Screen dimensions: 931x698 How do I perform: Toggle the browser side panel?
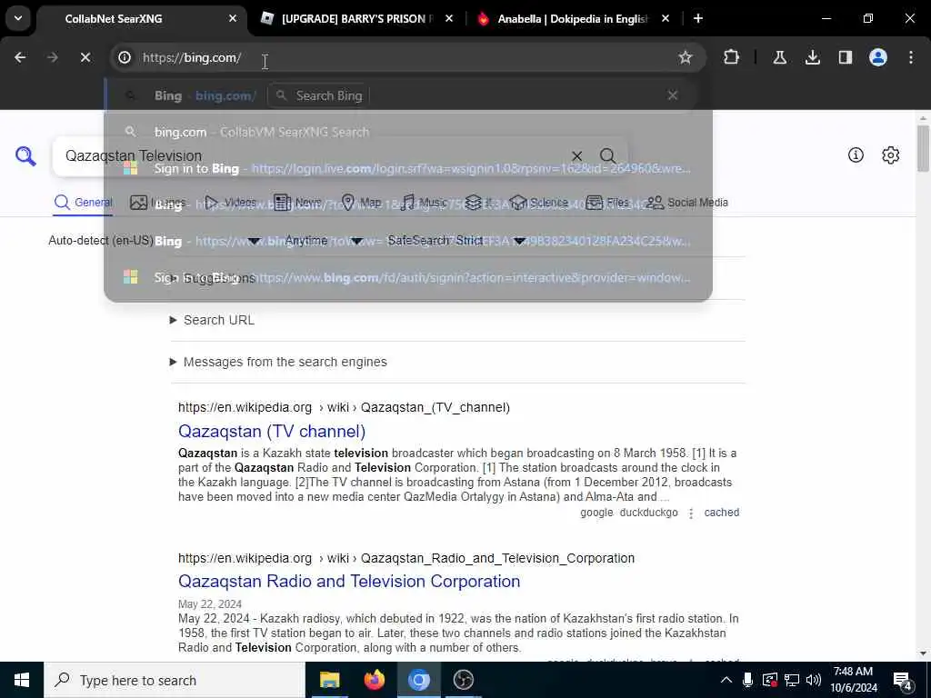coord(845,57)
